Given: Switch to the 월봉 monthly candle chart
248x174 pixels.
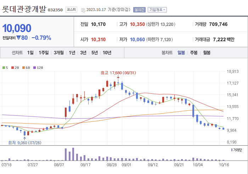Looking at the screenshot, I should (x=207, y=53).
